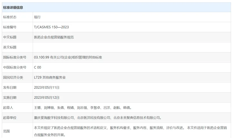Select the 起草单位 companies list text
This screenshot has height=138, width=233.
97,118
